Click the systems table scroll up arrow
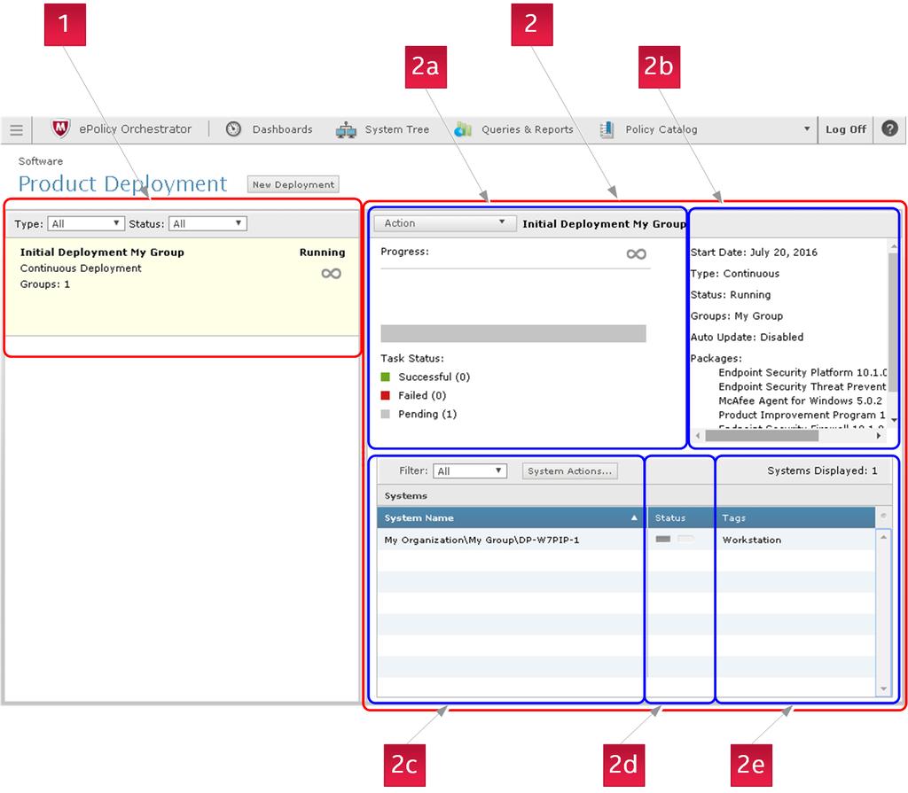This screenshot has height=793, width=908. click(x=884, y=537)
